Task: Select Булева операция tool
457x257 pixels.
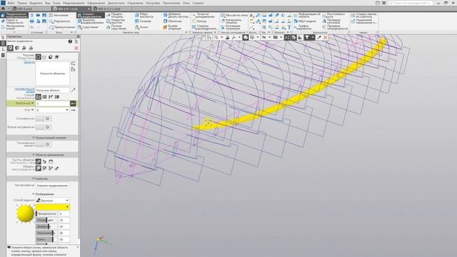Action: tap(172, 27)
